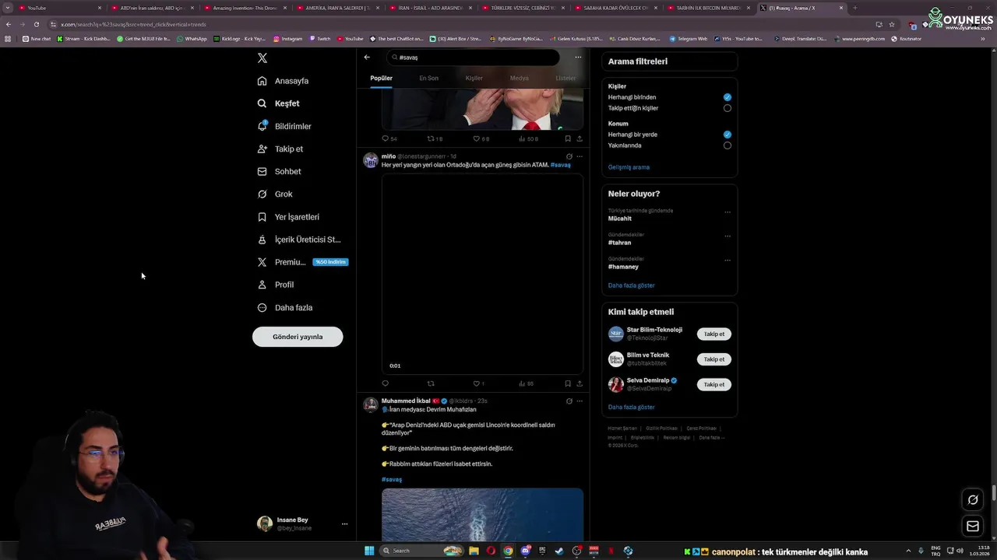
Task: Switch to Medya tab
Action: coord(520,78)
